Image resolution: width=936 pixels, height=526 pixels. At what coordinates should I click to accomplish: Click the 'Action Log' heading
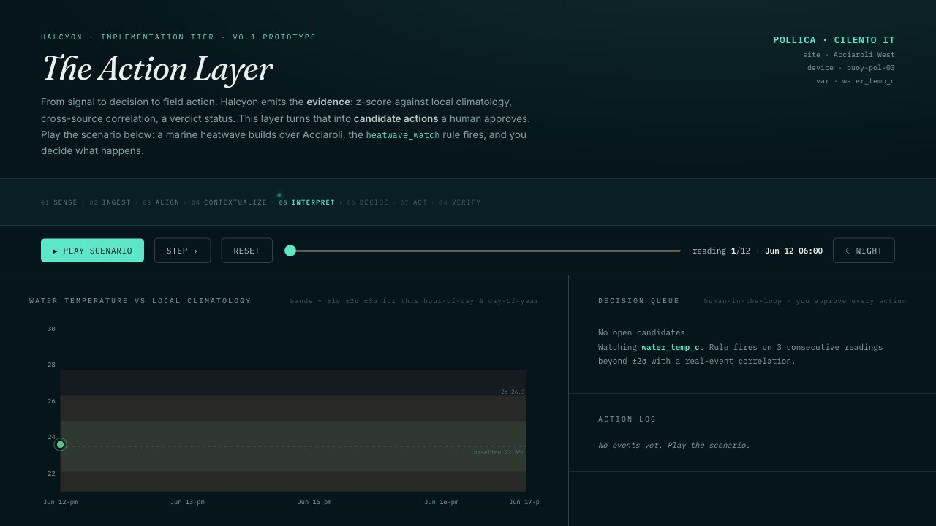[x=627, y=419]
